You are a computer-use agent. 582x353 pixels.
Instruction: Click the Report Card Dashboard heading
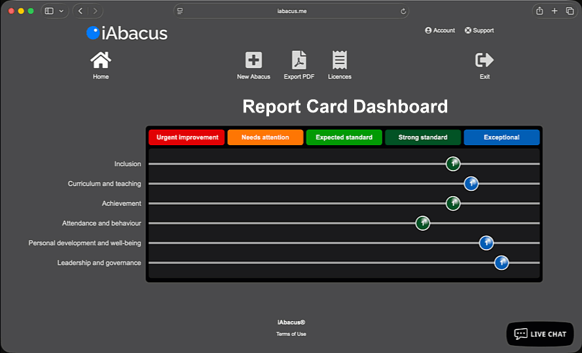coord(345,107)
